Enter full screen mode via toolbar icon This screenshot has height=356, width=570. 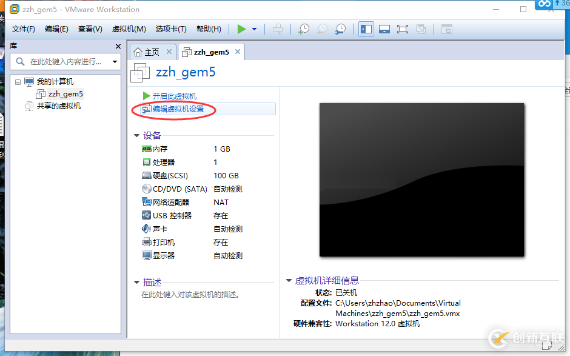coord(402,29)
